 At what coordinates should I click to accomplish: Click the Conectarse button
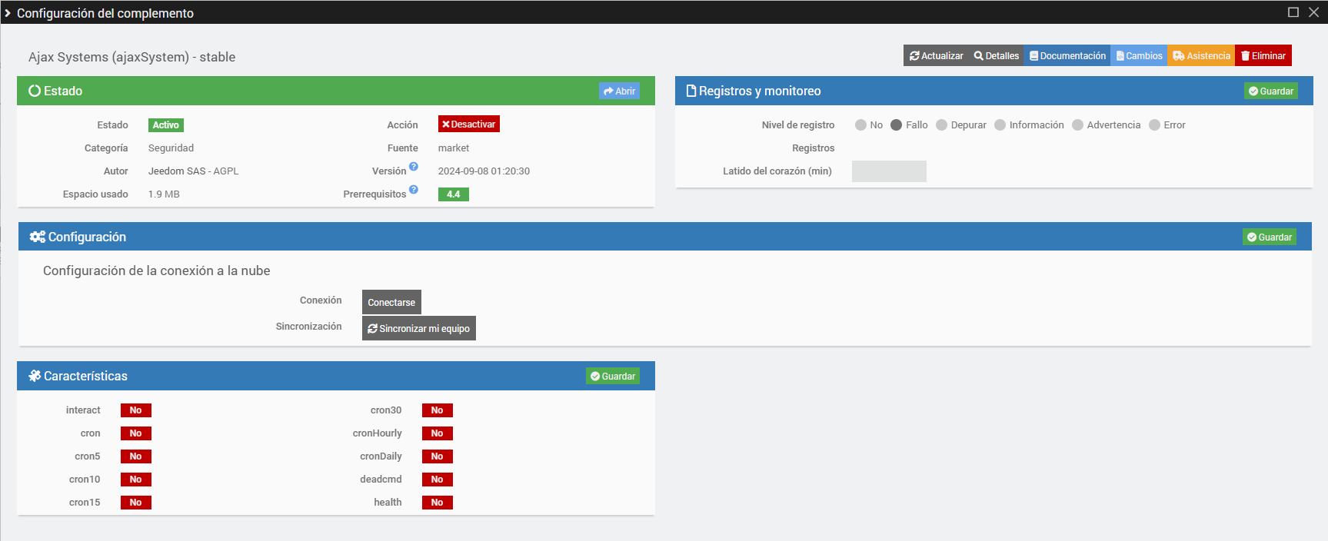coord(391,302)
